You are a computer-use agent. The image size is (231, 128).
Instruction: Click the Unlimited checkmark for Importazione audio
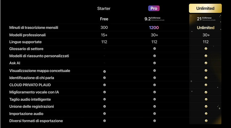[x=206, y=114]
